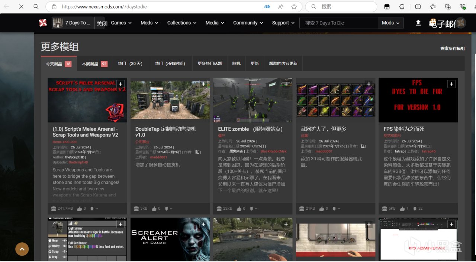Open ELITE zombie mod title link
Image resolution: width=476 pixels, height=262 pixels.
tap(250, 129)
